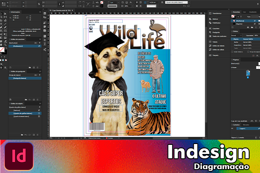The image size is (260, 173).
Task: Create new style in Estilos de parágrafo panel
Action: click(34, 99)
